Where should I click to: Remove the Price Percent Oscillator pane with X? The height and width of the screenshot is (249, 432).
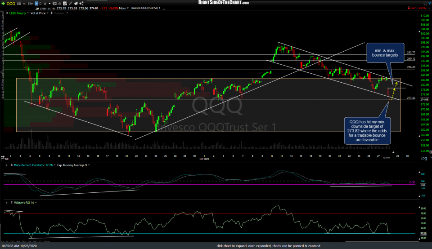(6, 165)
